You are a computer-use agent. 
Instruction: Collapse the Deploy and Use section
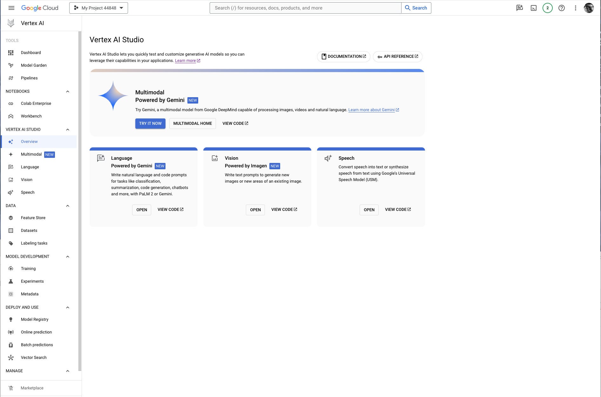click(68, 307)
